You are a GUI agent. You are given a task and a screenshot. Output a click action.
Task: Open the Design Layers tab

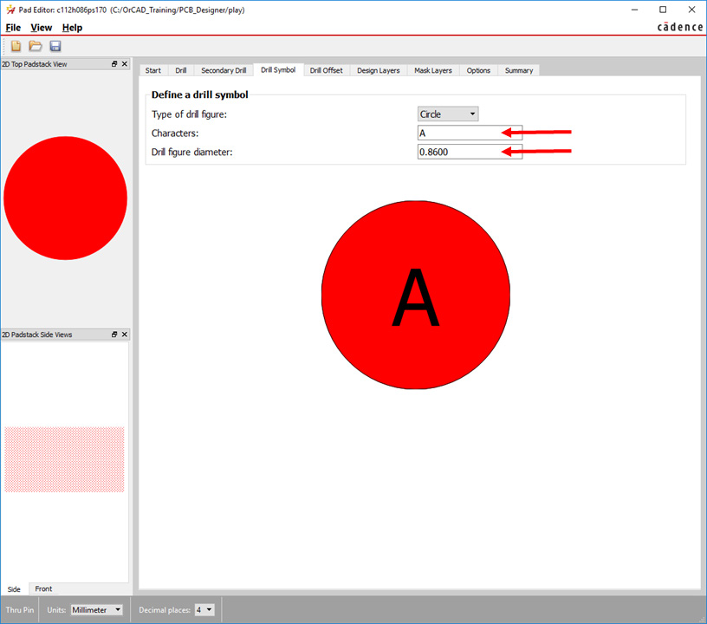(x=379, y=70)
